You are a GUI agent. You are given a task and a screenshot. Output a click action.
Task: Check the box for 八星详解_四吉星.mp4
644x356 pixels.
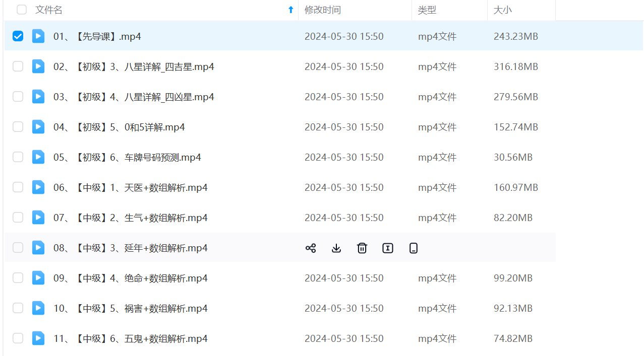pos(18,66)
